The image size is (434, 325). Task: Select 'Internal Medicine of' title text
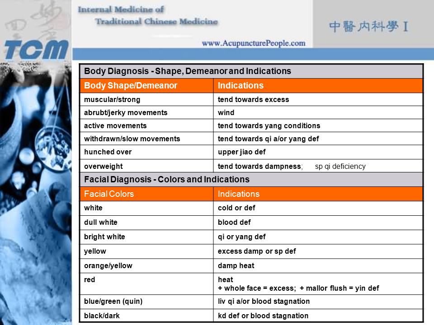point(121,9)
